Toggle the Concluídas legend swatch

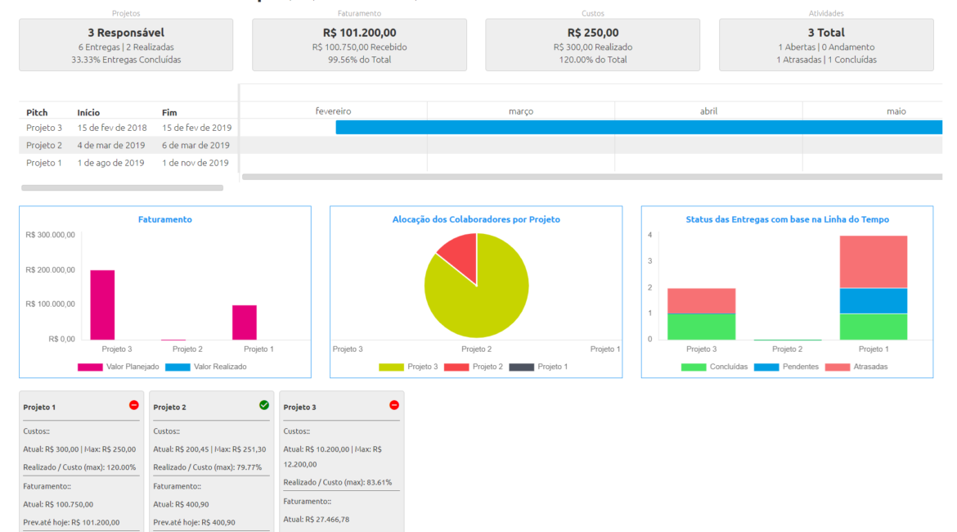[x=694, y=367]
